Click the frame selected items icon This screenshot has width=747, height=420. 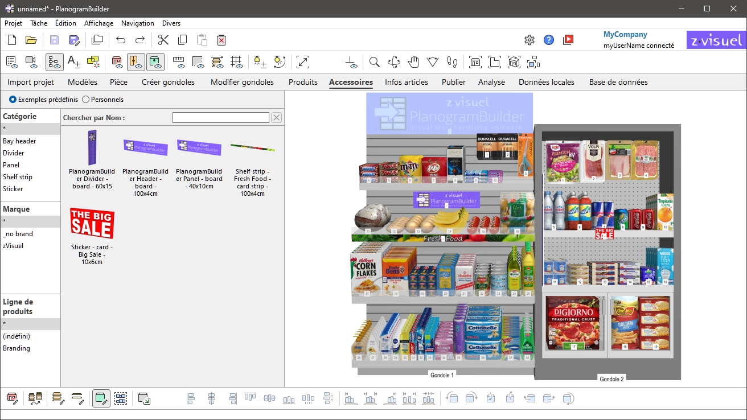[533, 61]
